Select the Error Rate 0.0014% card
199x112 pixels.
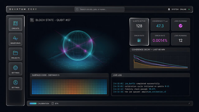pyautogui.click(x=160, y=39)
